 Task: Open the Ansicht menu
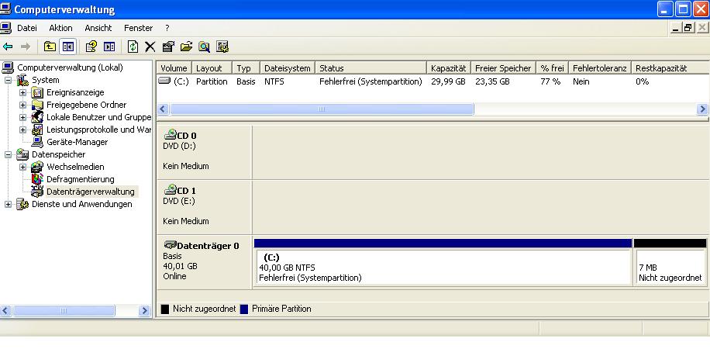pyautogui.click(x=98, y=28)
